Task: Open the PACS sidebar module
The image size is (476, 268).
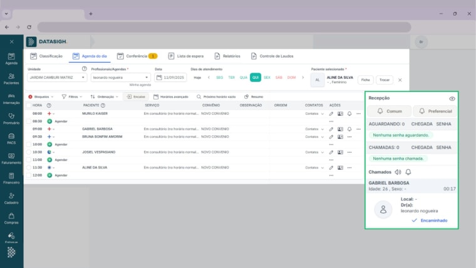Action: [11, 139]
